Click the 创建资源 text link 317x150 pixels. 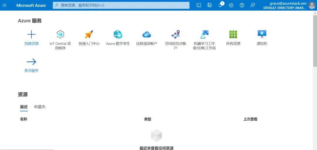click(x=31, y=44)
